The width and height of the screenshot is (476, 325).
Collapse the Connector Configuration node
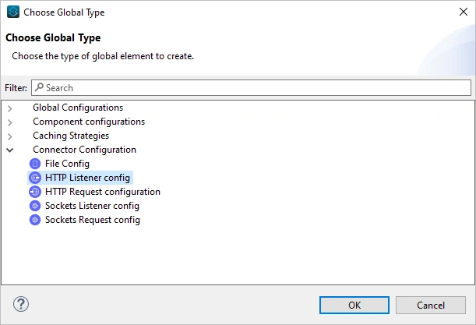[9, 150]
